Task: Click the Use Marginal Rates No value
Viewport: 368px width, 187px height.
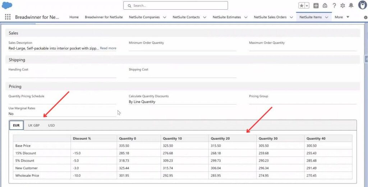Action: tap(11, 114)
